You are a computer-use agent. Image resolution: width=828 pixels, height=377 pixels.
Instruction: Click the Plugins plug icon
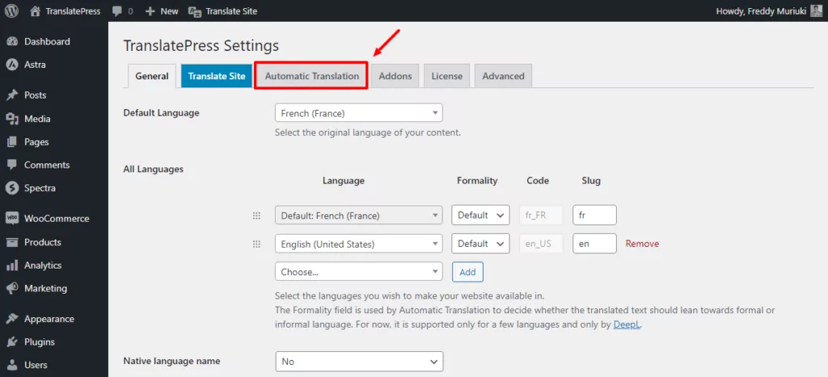point(12,342)
